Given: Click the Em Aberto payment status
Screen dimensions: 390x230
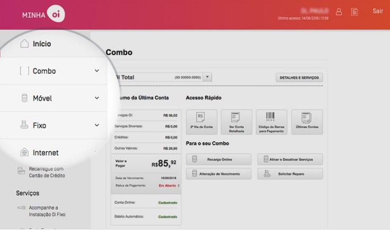Looking at the screenshot, I should pyautogui.click(x=167, y=186).
